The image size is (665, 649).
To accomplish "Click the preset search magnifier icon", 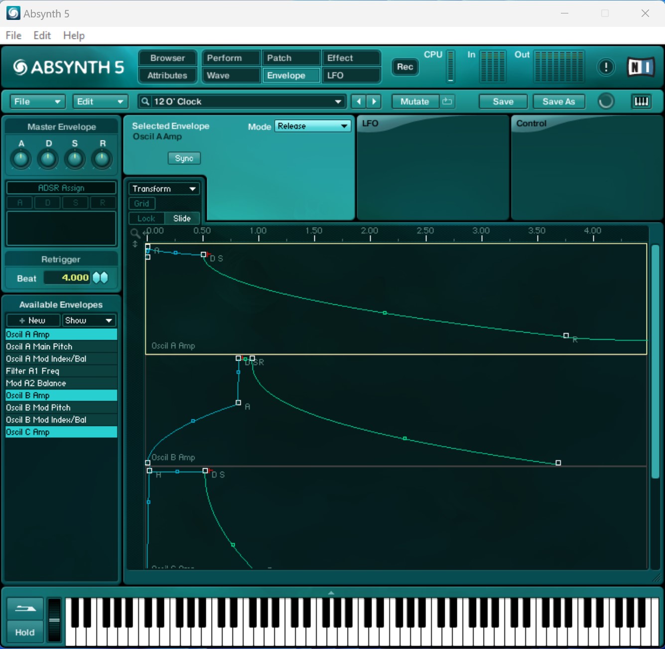I will [145, 102].
